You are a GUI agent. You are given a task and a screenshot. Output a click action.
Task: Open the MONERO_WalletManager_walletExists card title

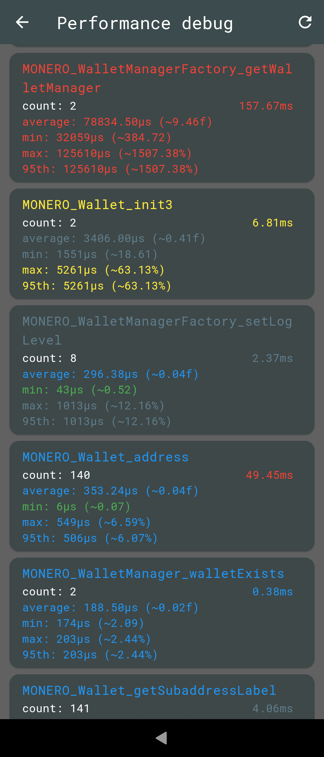[153, 574]
